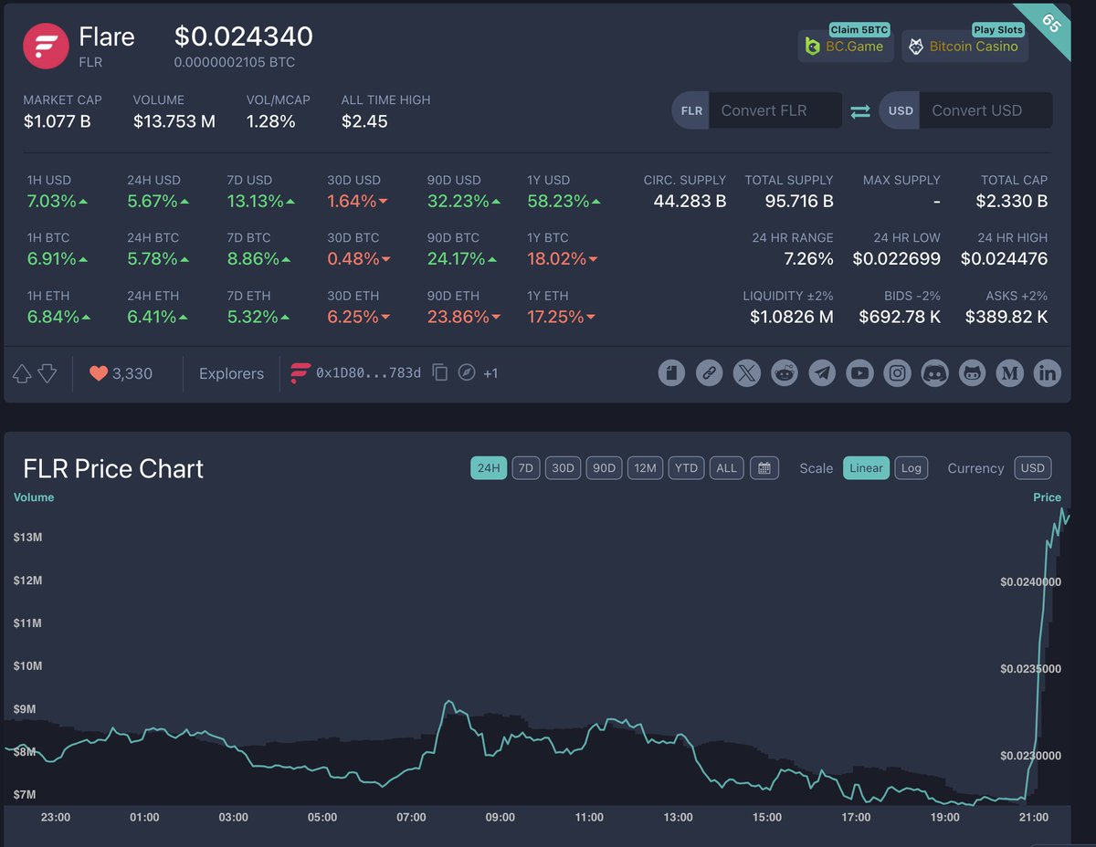
Task: Select the 7D chart range
Action: click(x=526, y=468)
